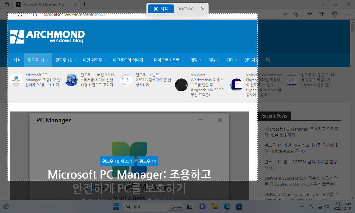Open the VMWare Workstation Player TPM article

pos(264,85)
